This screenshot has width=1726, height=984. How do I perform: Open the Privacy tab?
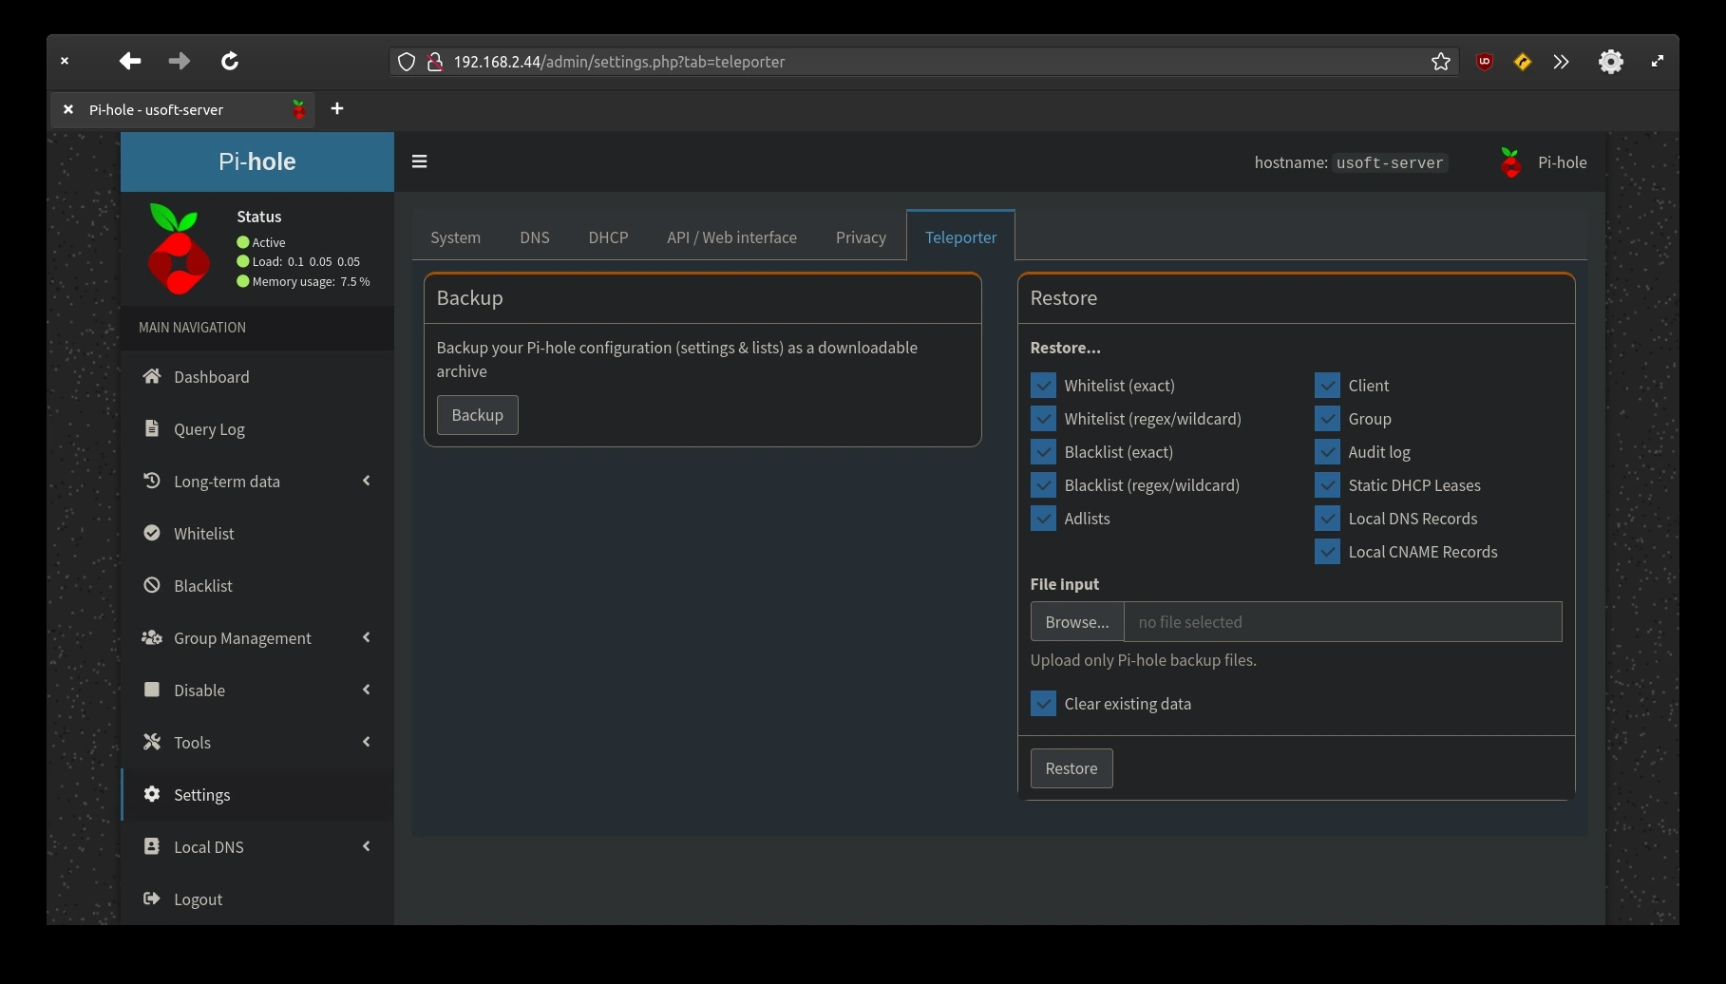point(861,237)
